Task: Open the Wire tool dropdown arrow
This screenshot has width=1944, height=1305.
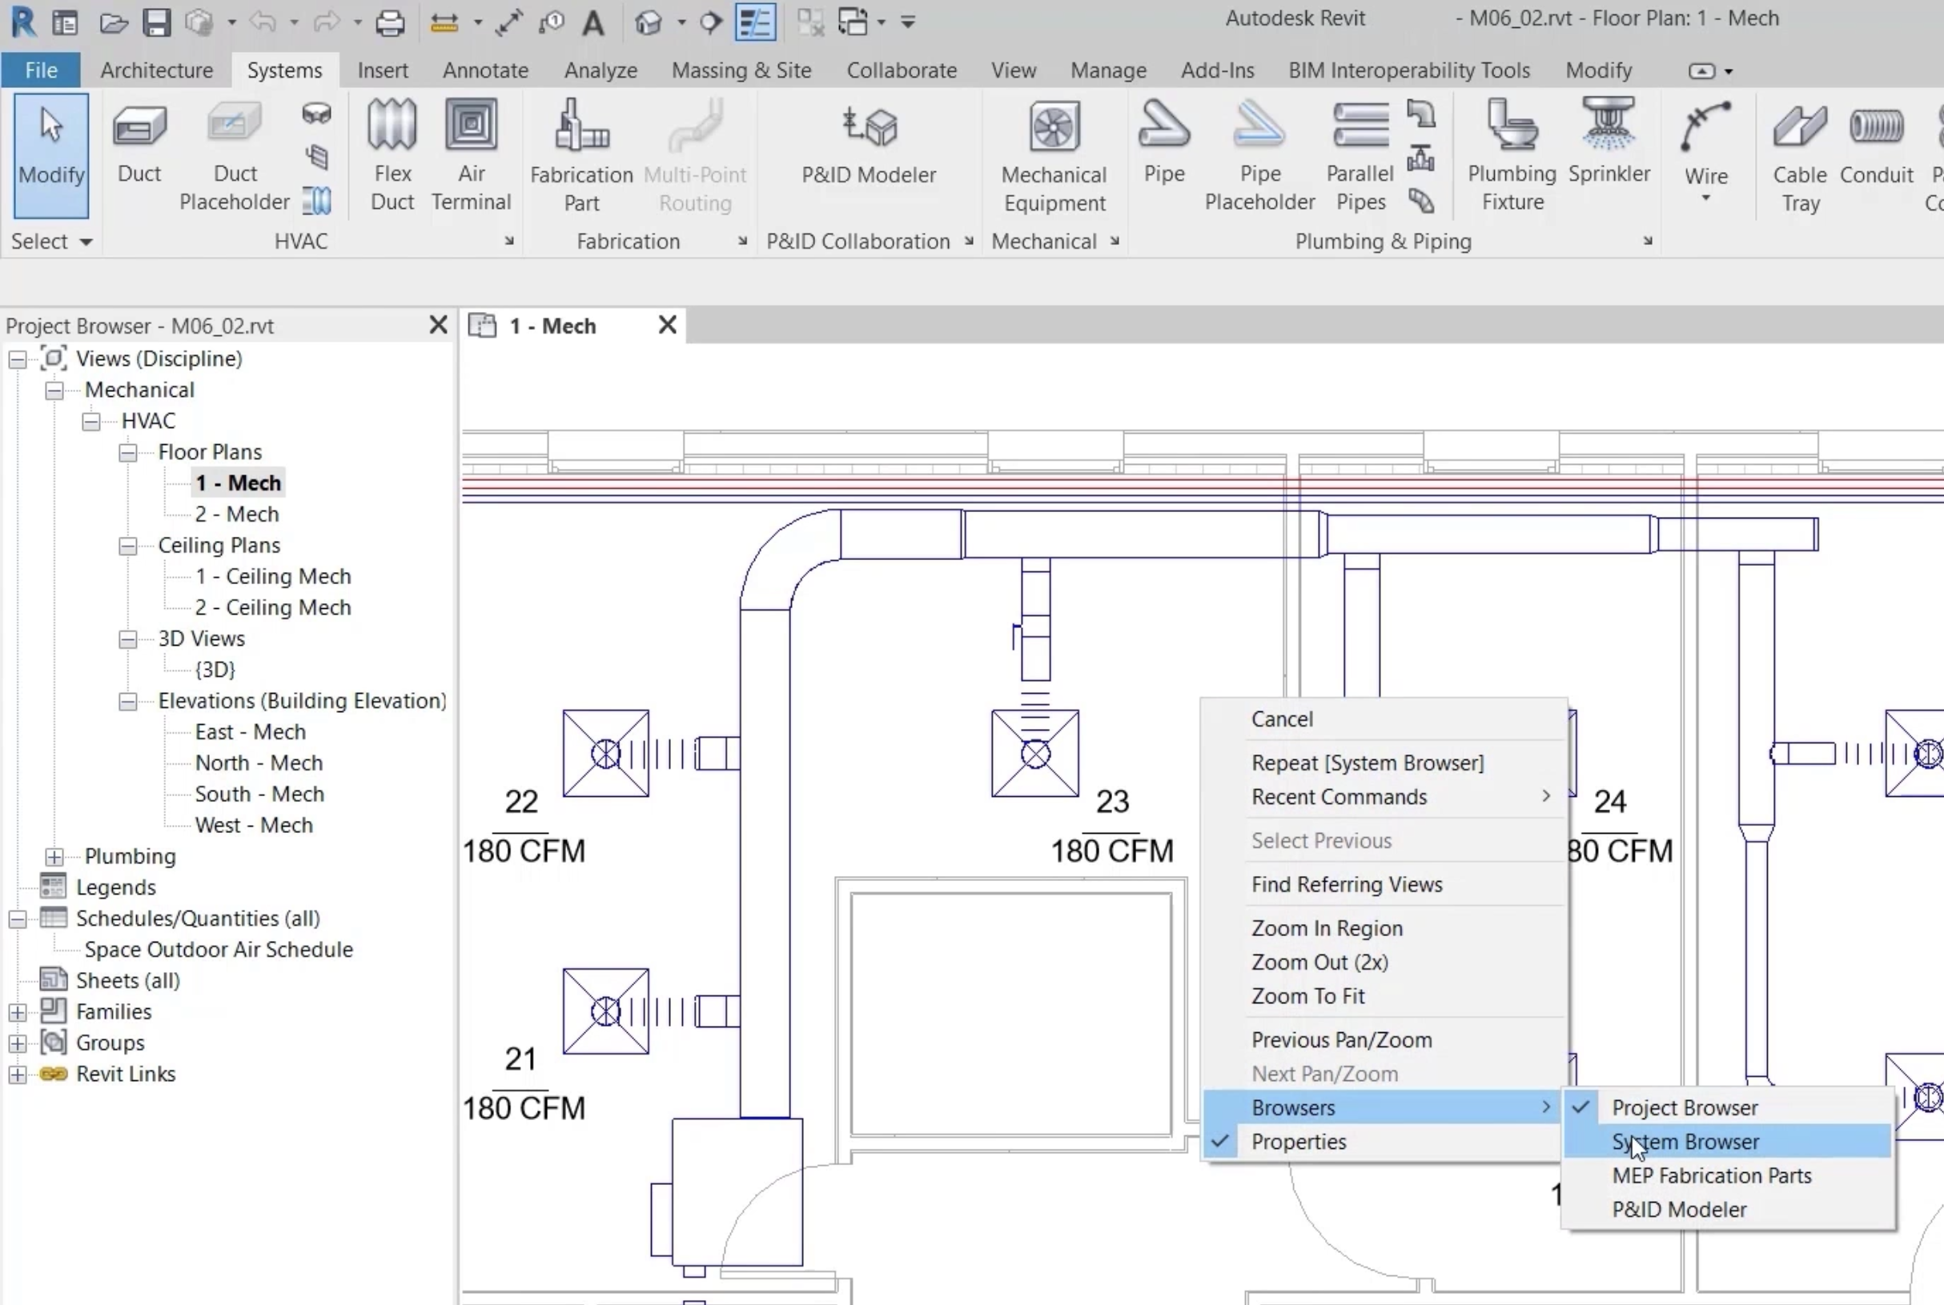Action: click(x=1705, y=198)
